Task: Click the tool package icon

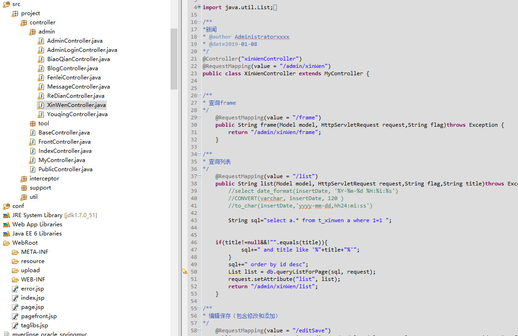Action: (x=33, y=123)
